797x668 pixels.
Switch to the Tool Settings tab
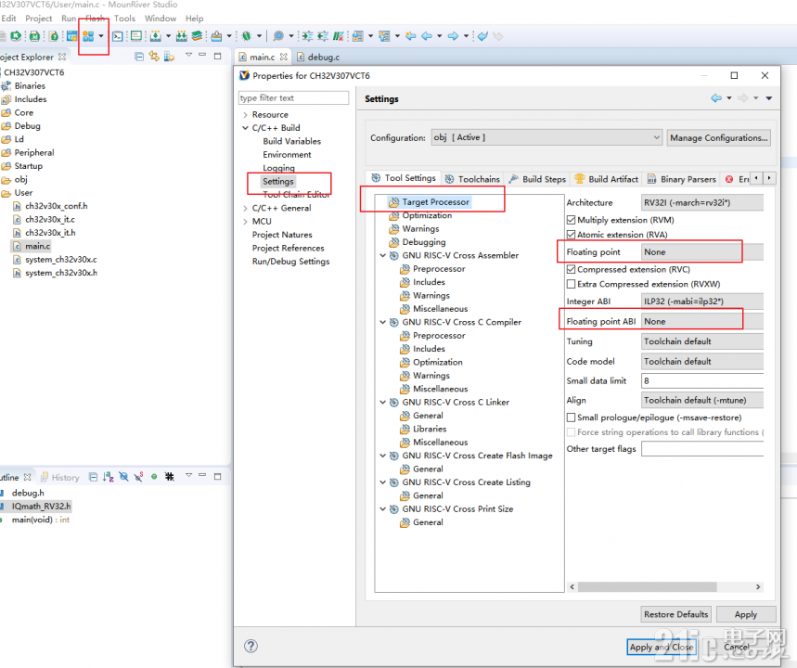coord(404,178)
